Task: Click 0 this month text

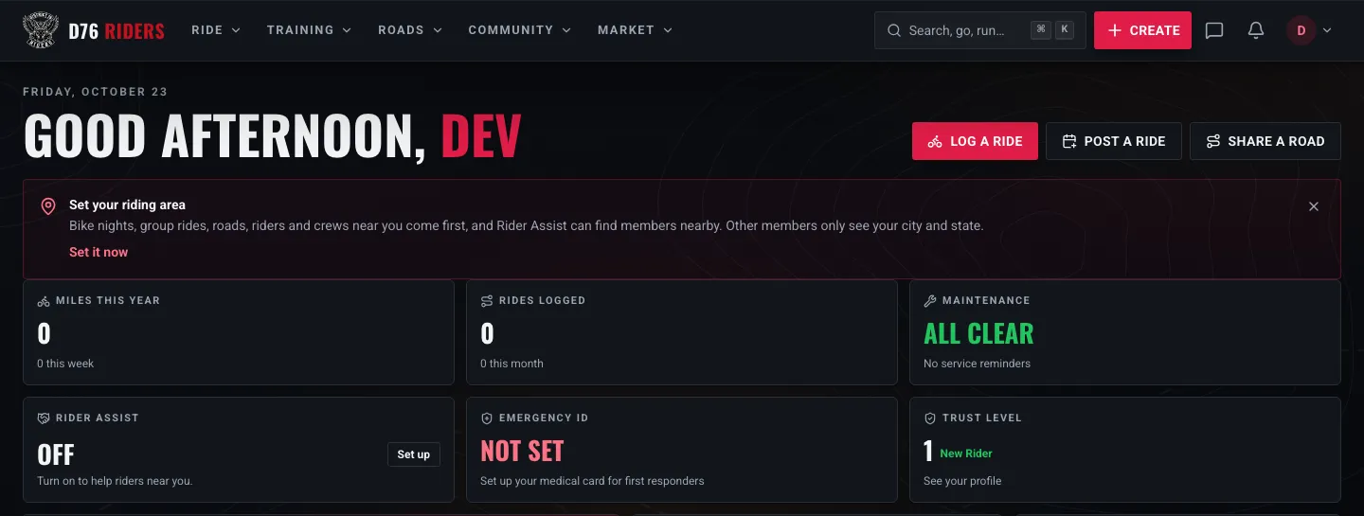Action: click(x=511, y=364)
